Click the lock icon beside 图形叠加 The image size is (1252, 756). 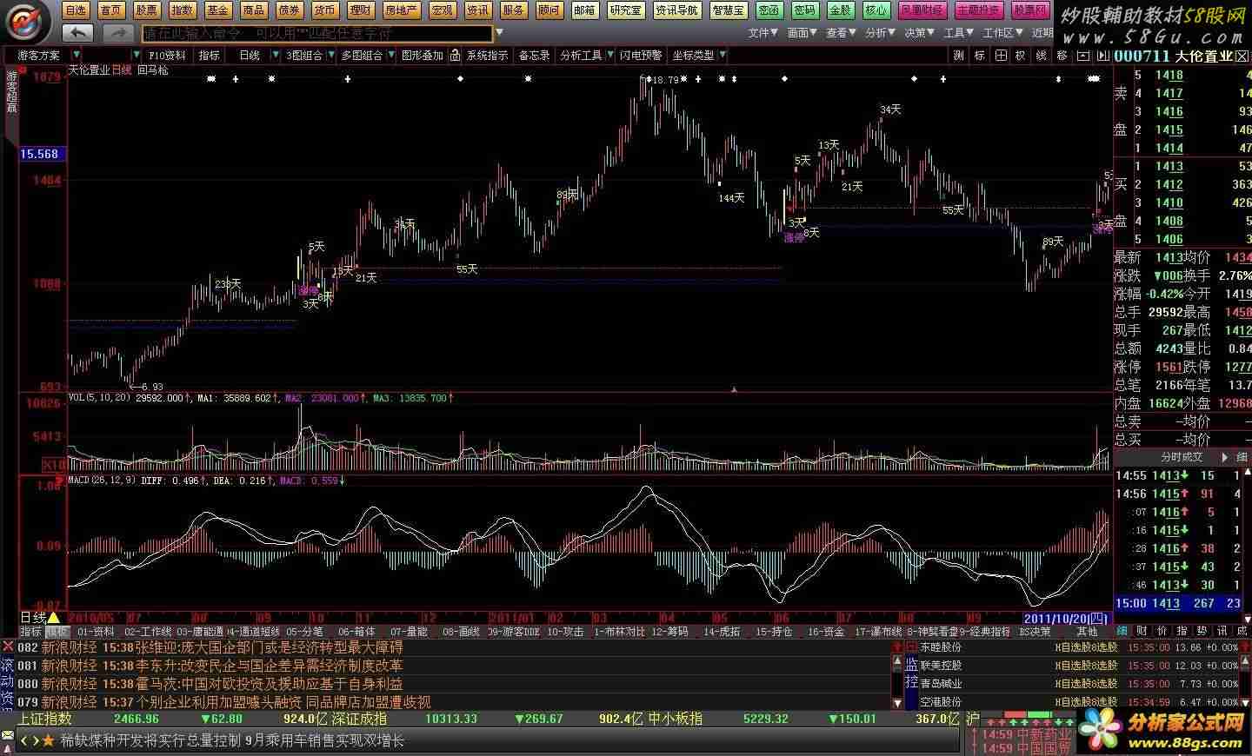pyautogui.click(x=453, y=55)
